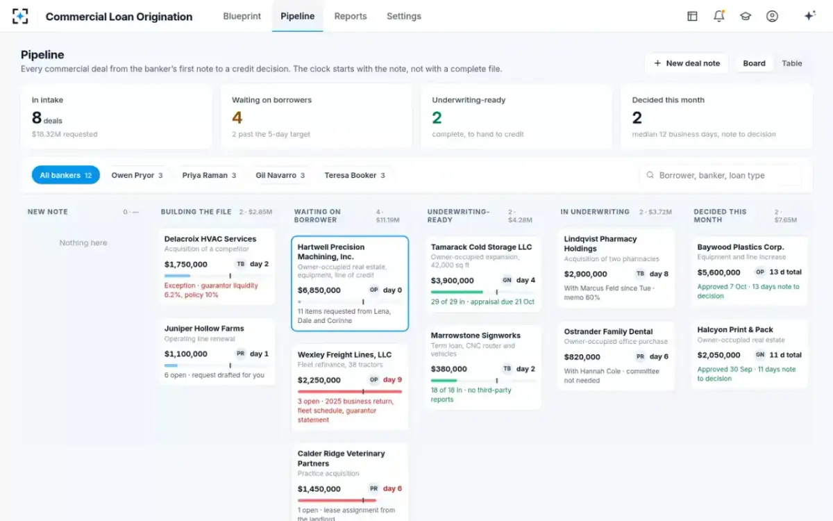
Task: Switch to Board view
Action: click(754, 63)
